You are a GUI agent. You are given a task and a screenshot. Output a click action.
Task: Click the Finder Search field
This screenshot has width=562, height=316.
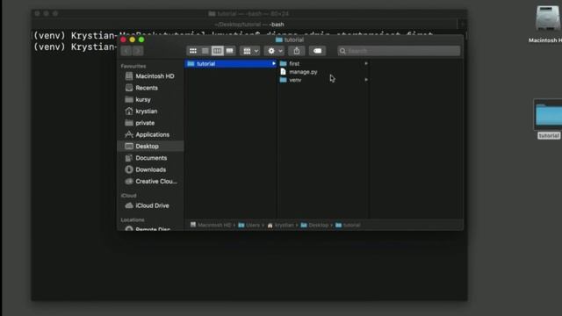point(399,51)
